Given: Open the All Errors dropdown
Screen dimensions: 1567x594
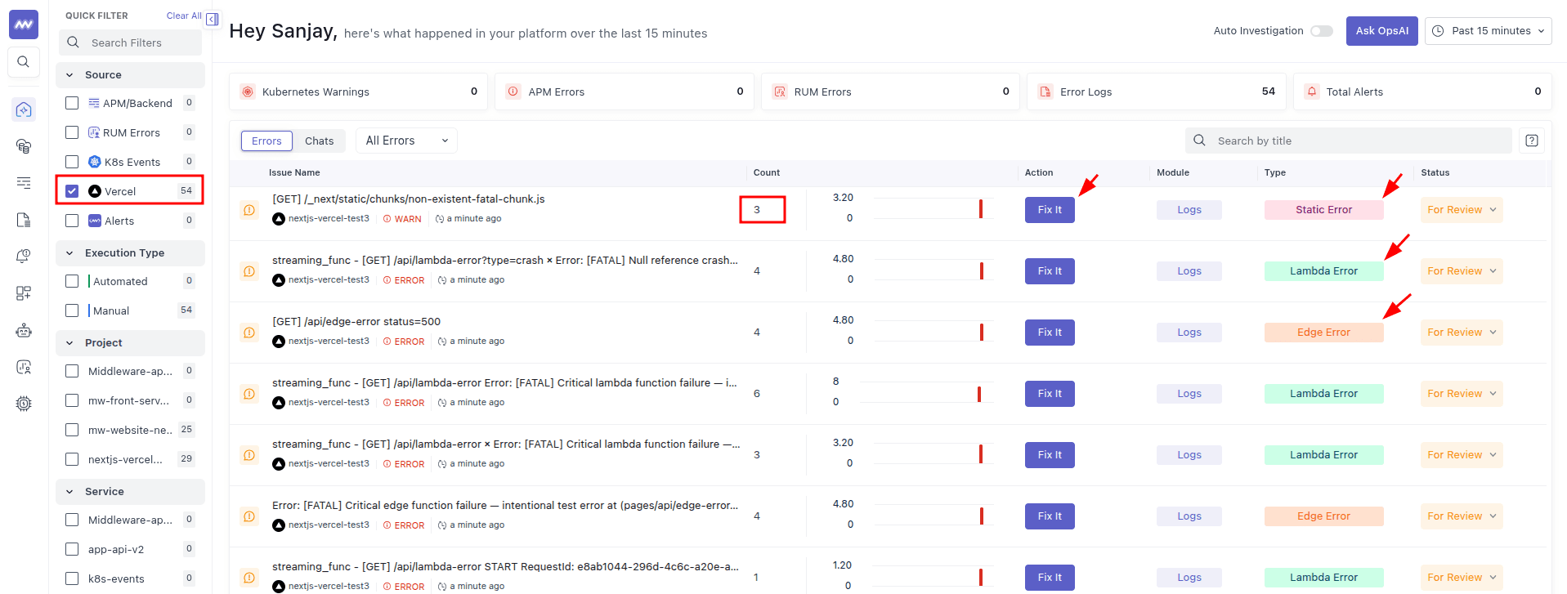Looking at the screenshot, I should click(406, 141).
